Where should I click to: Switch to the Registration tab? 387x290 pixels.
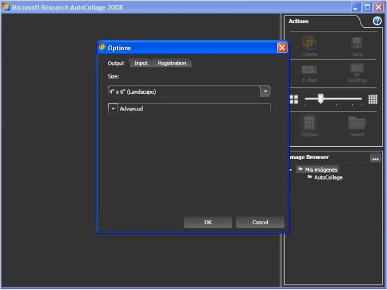172,63
